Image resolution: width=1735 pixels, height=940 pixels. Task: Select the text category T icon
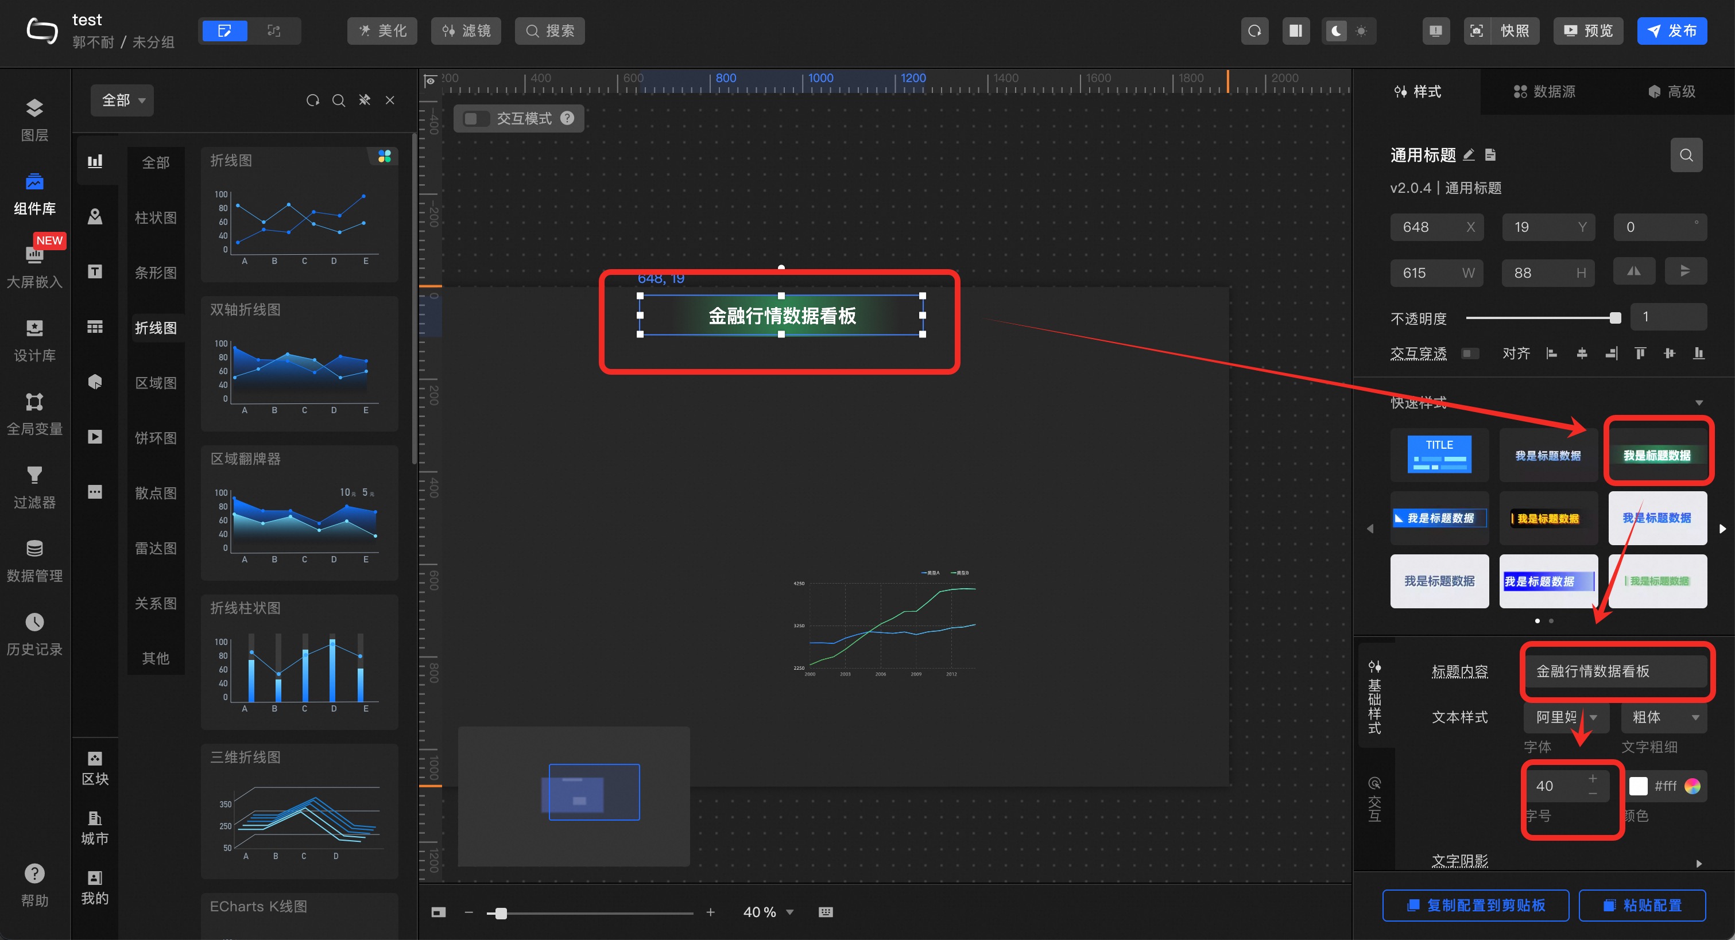click(95, 271)
